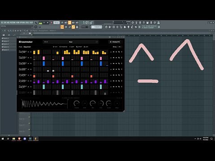Toggle the first yellow step in top row
Screen dimensions: 215x161
click(x=34, y=52)
